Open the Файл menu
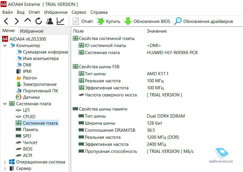Viewport: 243px width, 172px height. point(7,12)
